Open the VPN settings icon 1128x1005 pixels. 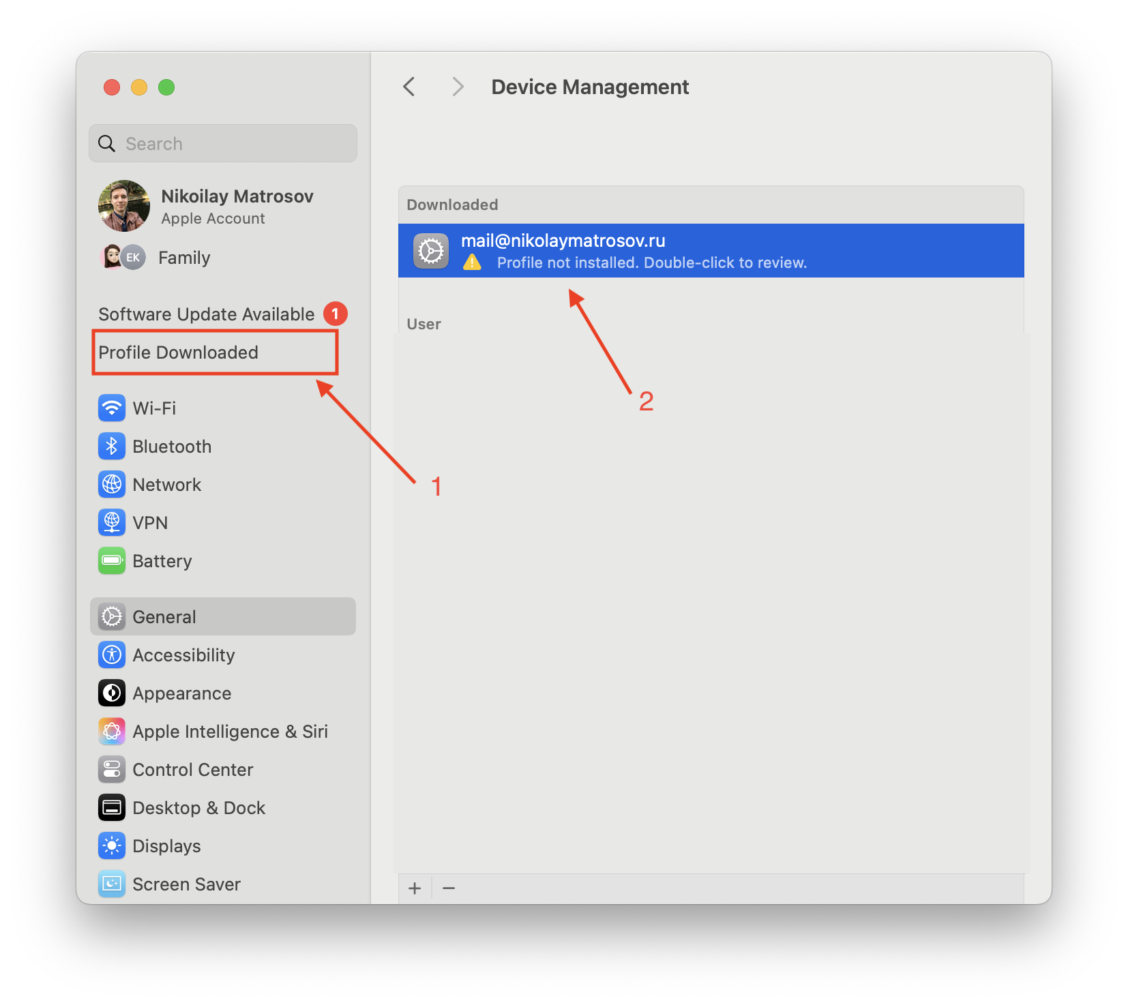[x=112, y=523]
